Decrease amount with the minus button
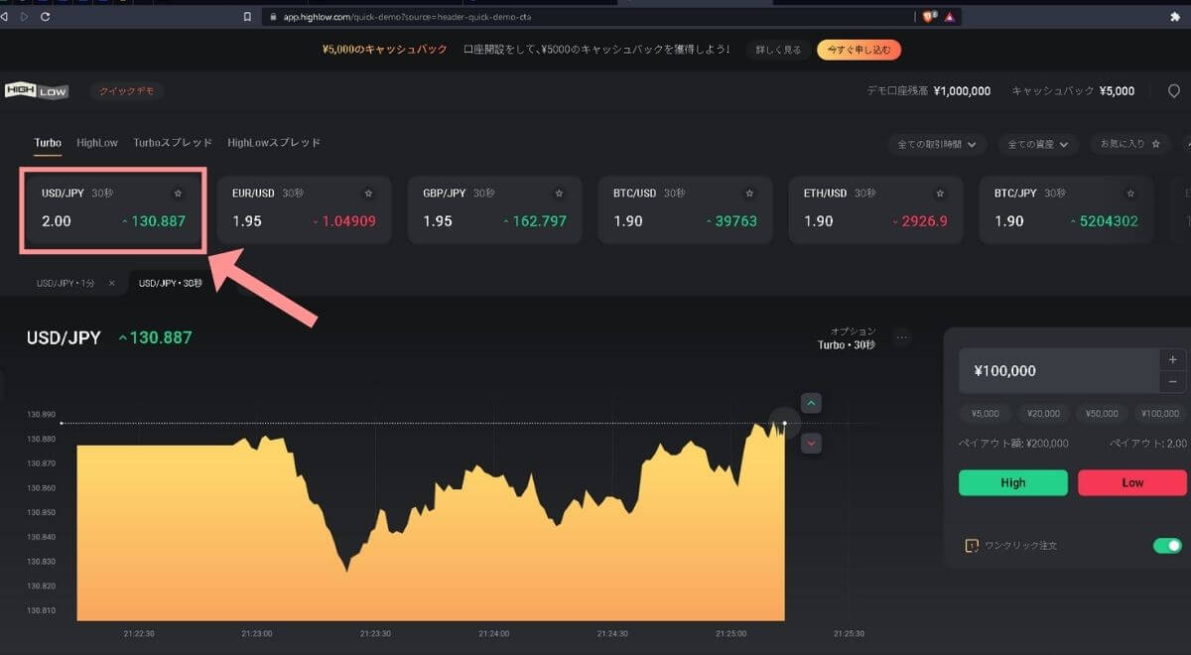Screen dimensions: 1191x655 pos(1172,382)
